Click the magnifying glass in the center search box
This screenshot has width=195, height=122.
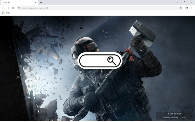pyautogui.click(x=112, y=61)
